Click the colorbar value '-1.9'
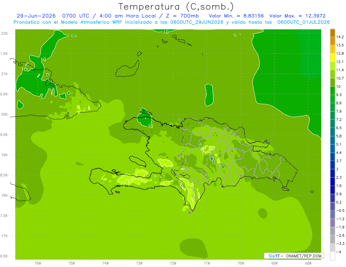The height and width of the screenshot is (267, 346). pyautogui.click(x=340, y=227)
